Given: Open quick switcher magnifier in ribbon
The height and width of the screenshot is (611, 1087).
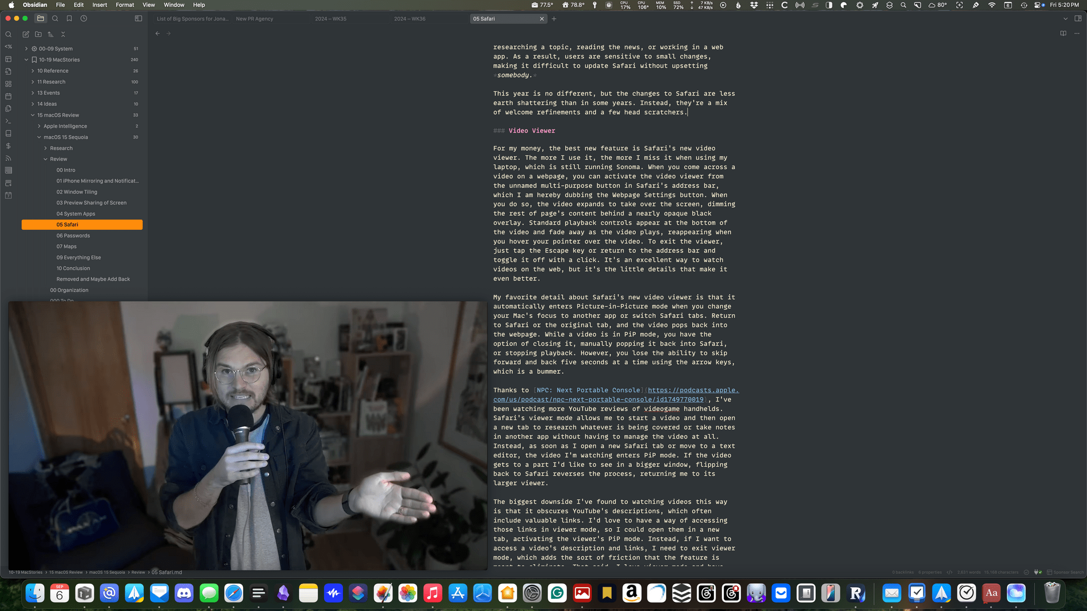Looking at the screenshot, I should pos(8,34).
